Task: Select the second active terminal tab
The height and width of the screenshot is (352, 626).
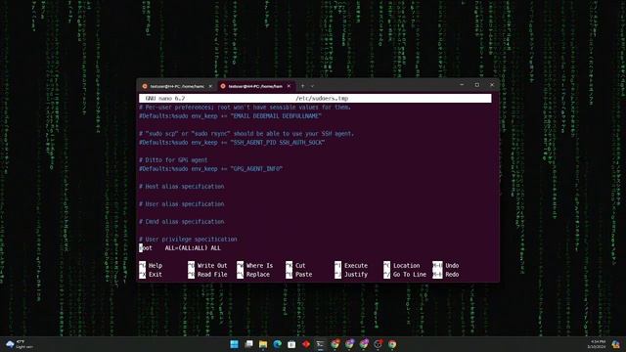Action: (x=255, y=86)
